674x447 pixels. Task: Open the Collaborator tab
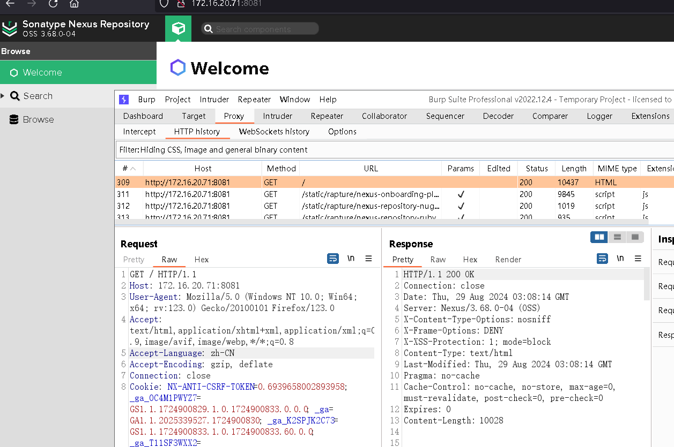click(384, 116)
